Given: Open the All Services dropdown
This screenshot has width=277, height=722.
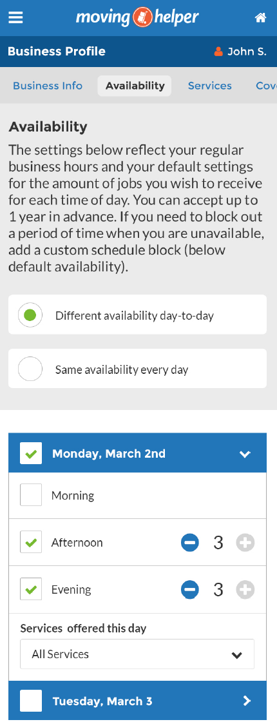Looking at the screenshot, I should click(137, 654).
